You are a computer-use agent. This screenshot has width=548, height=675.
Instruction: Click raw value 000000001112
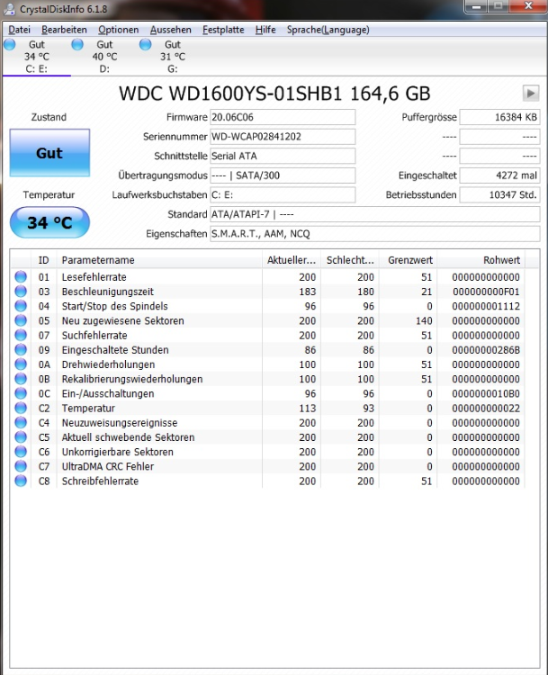point(486,306)
